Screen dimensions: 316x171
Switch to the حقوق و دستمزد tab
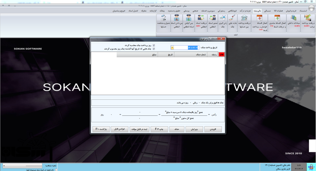coord(174,11)
